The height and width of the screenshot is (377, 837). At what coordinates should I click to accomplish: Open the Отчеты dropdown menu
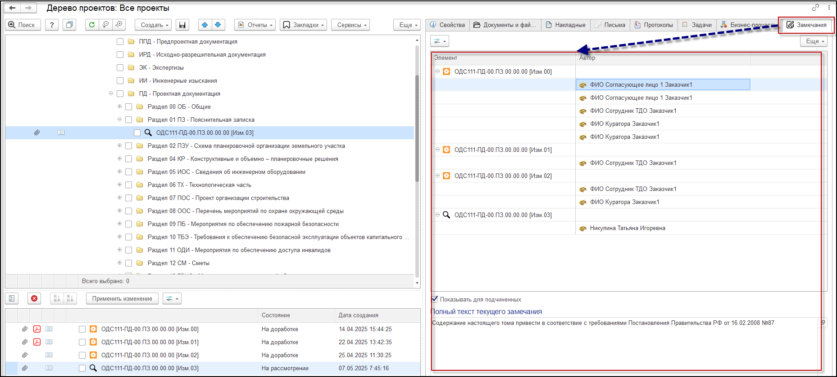pyautogui.click(x=255, y=25)
